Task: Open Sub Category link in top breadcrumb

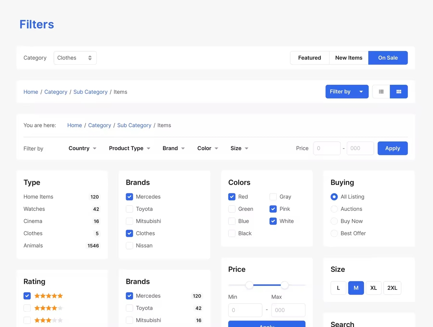Action: coord(90,92)
